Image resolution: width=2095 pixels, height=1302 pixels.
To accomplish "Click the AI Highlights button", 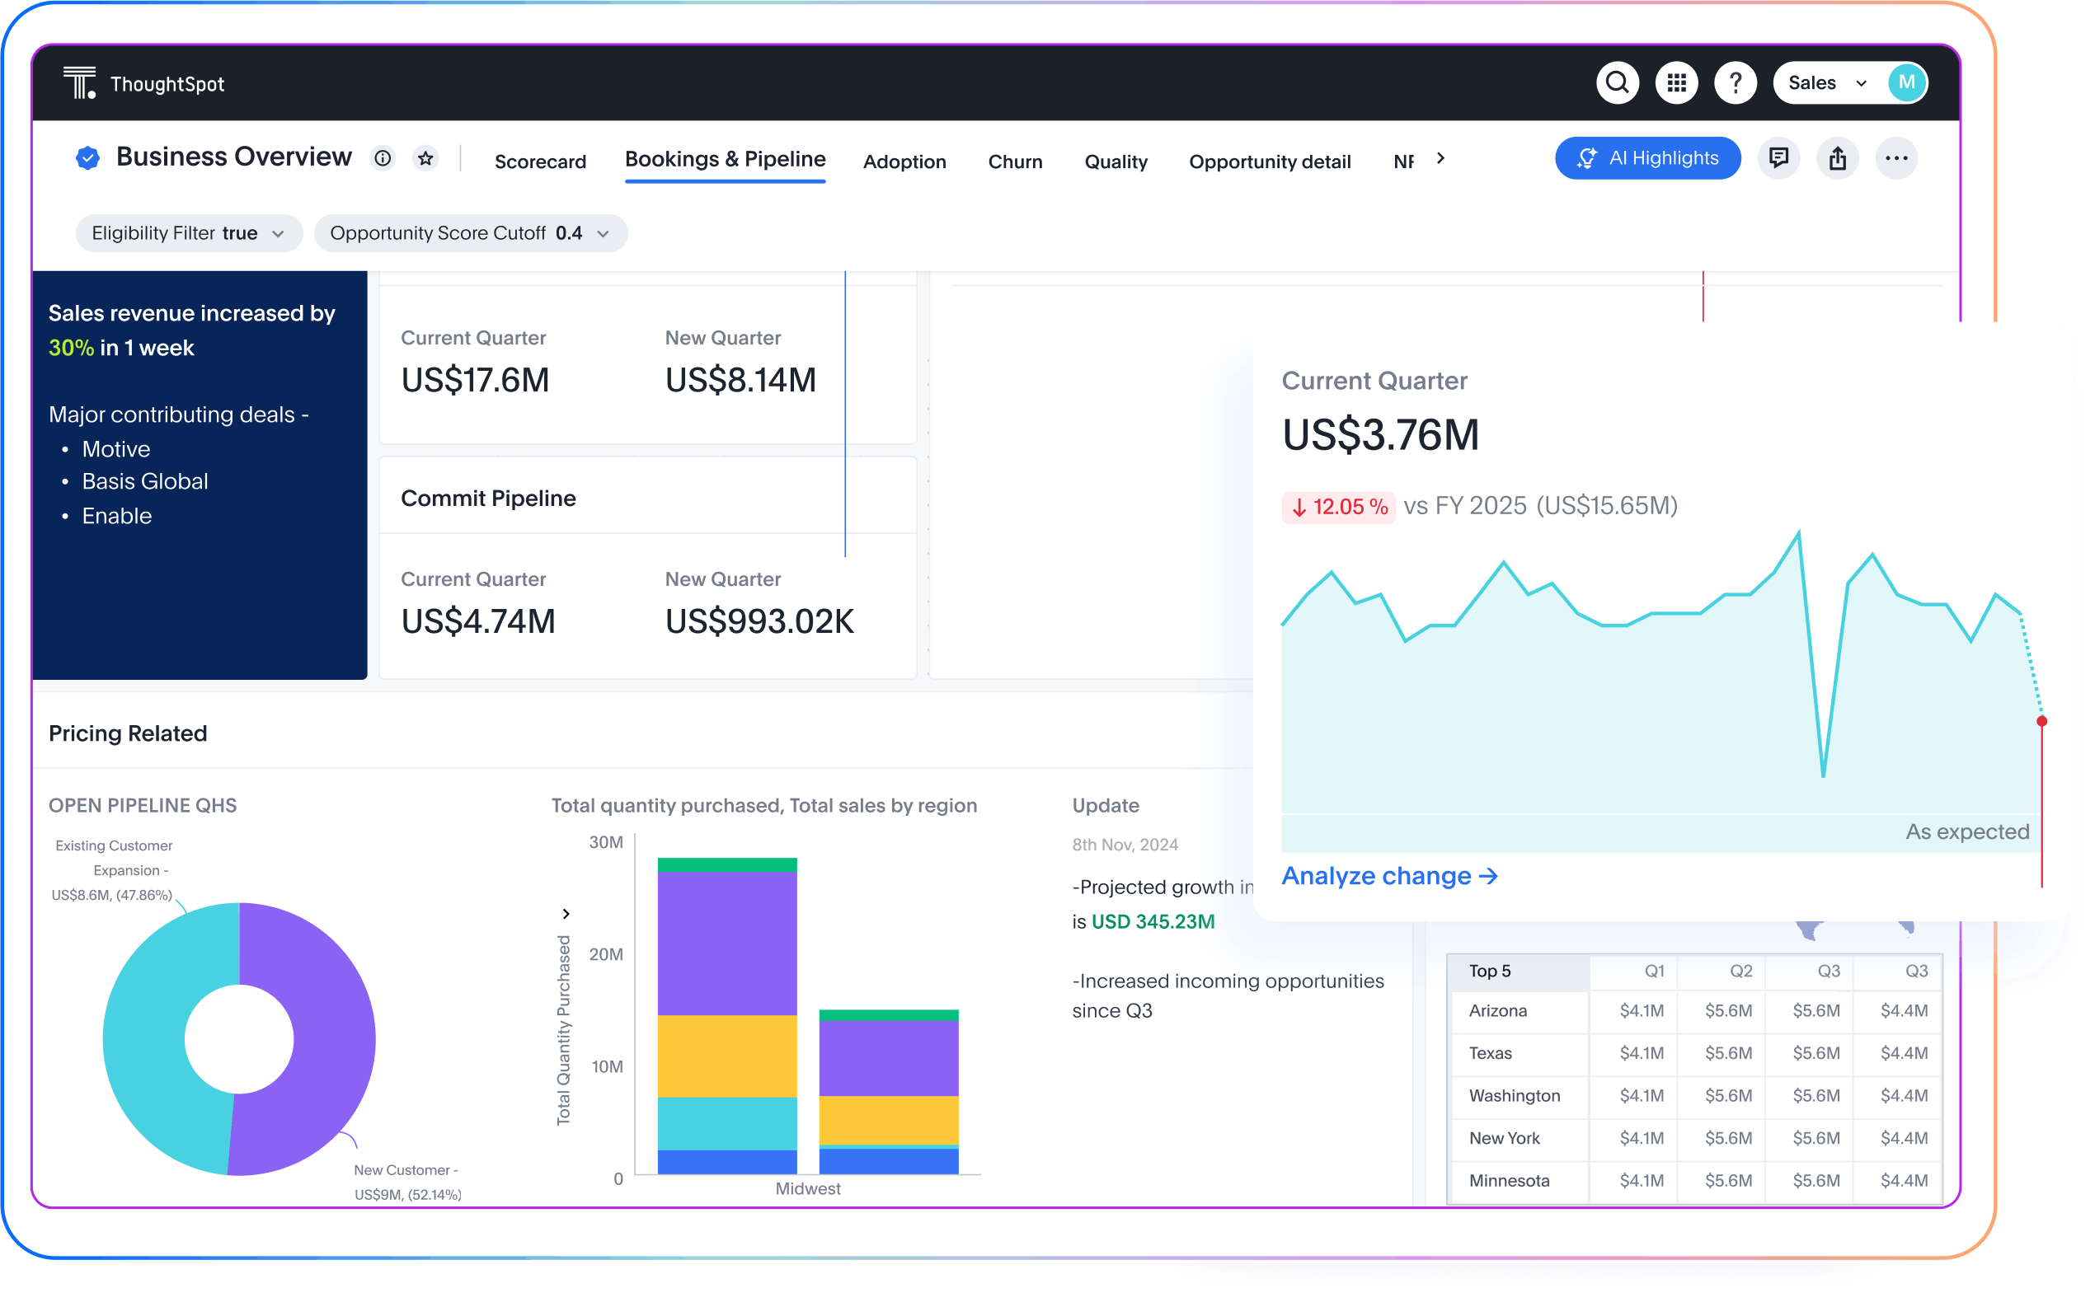I will pos(1647,158).
